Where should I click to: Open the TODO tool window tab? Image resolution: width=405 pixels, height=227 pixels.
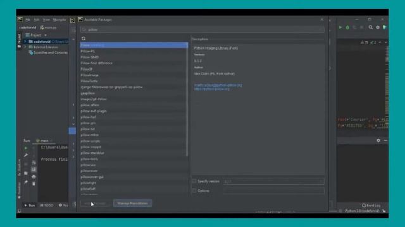tap(47, 206)
